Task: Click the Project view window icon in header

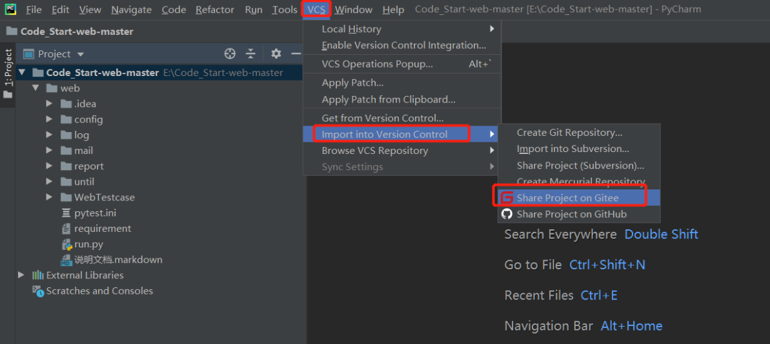Action: coord(29,54)
